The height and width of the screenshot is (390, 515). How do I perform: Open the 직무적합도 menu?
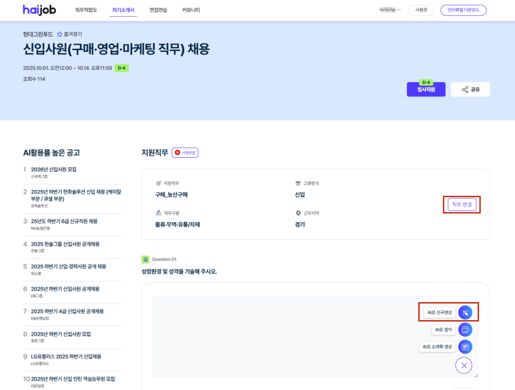86,10
